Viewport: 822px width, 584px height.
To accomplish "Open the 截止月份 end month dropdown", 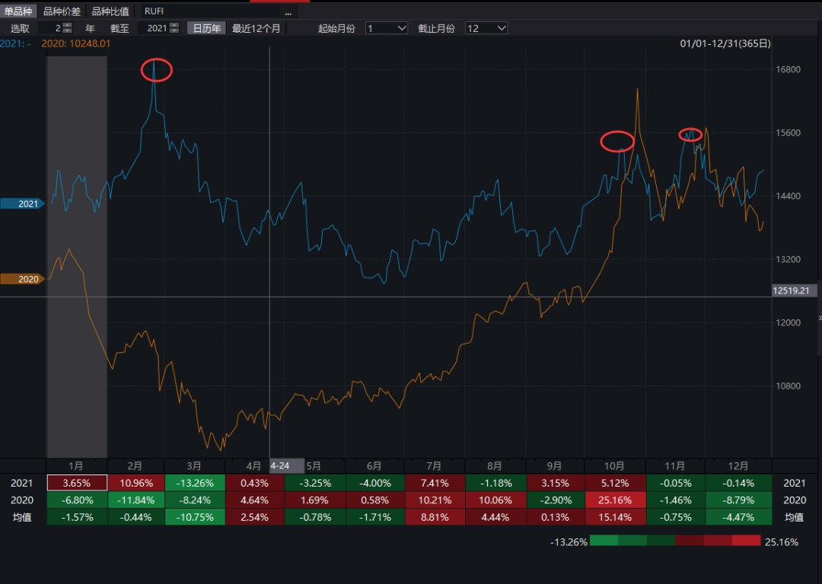I will point(486,28).
